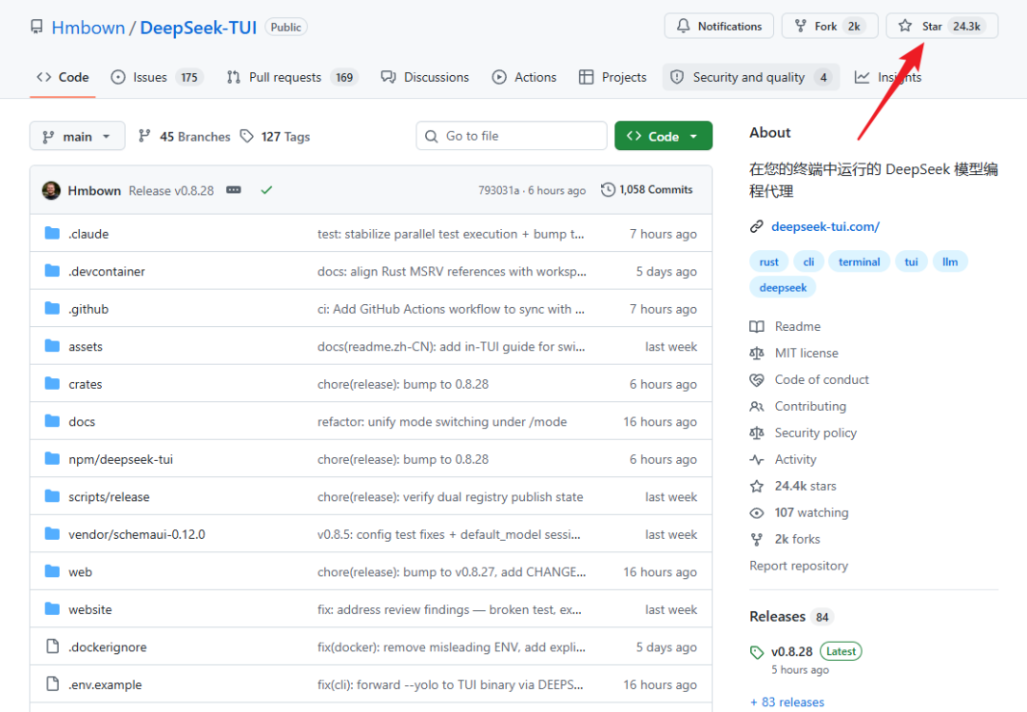
Task: Open the + 83 releases link
Action: point(787,702)
